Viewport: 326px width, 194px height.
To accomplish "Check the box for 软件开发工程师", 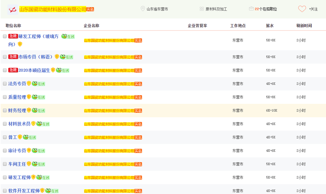I will [x=5, y=191].
